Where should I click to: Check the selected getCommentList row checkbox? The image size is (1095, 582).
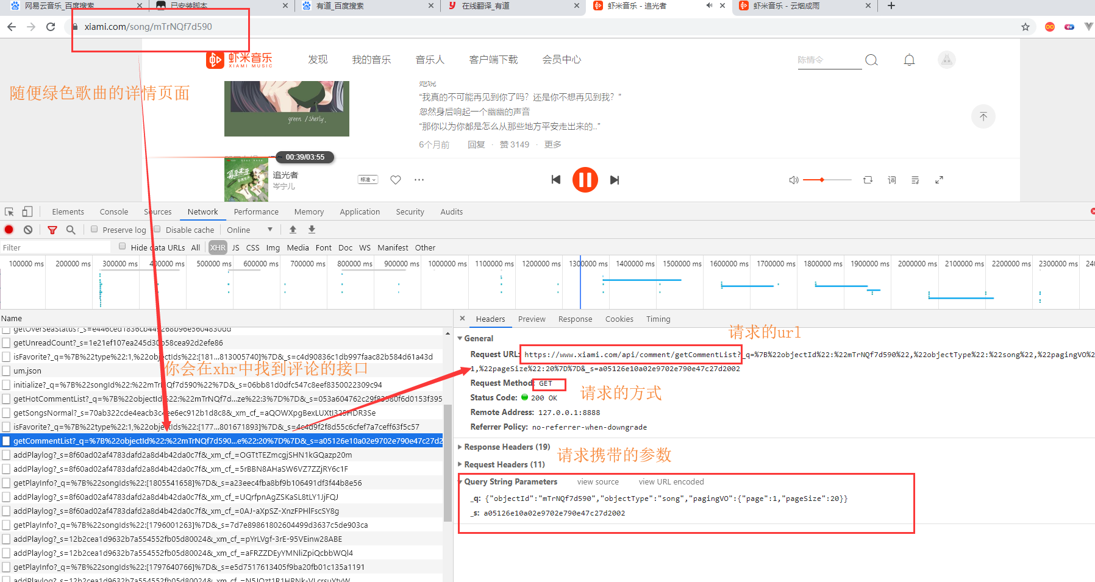pos(6,441)
